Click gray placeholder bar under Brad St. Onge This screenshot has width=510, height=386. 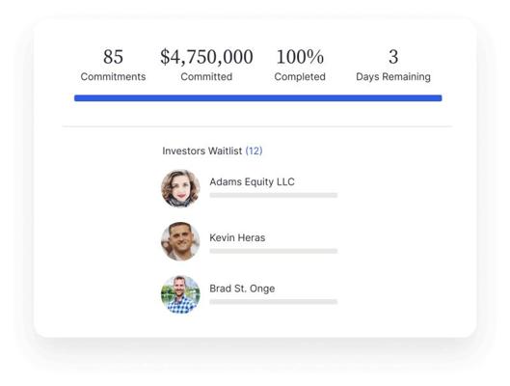click(x=274, y=302)
